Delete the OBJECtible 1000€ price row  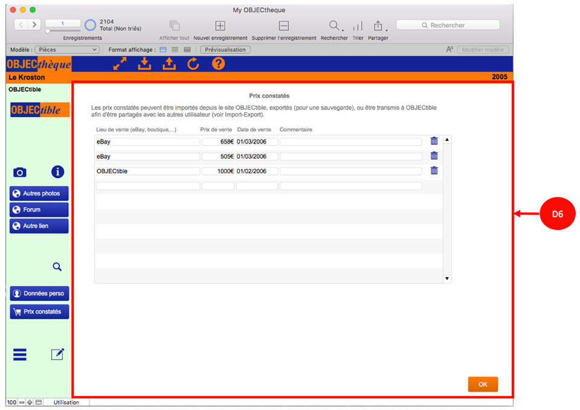pos(434,170)
